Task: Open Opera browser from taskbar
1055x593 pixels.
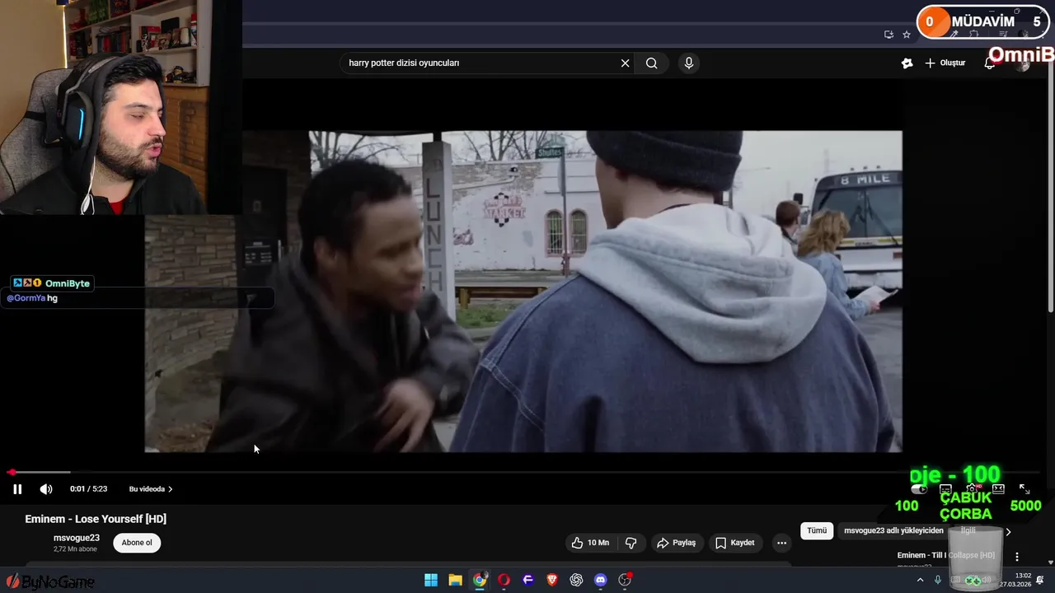Action: point(504,580)
